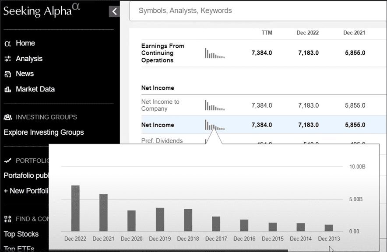Click the Home alpha icon
387x252 pixels.
pos(7,43)
